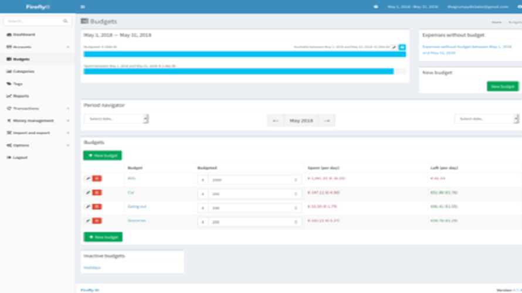This screenshot has height=293, width=522.
Task: Click pencil icon beside available budget amount
Action: click(x=394, y=47)
